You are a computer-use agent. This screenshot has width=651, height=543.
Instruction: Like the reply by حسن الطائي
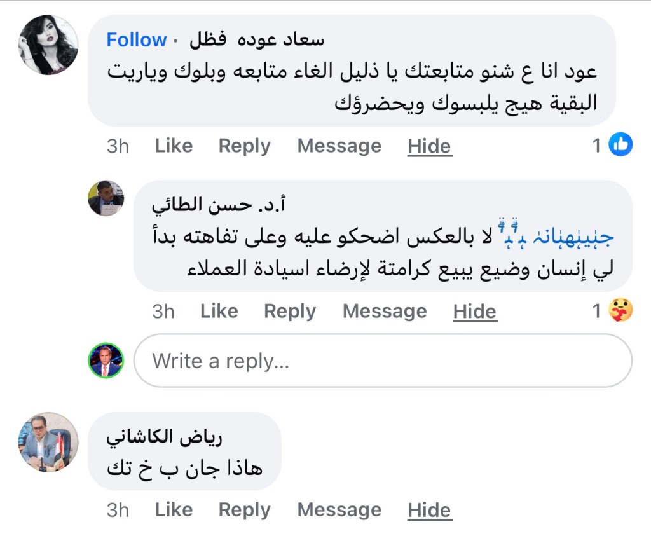pyautogui.click(x=219, y=311)
